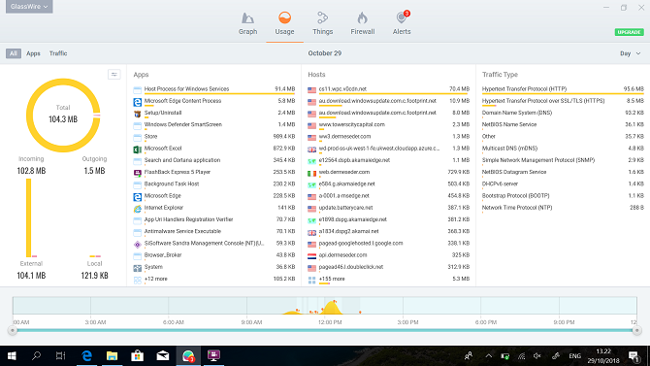650x366 pixels.
Task: Select the All filter tab
Action: coord(14,53)
